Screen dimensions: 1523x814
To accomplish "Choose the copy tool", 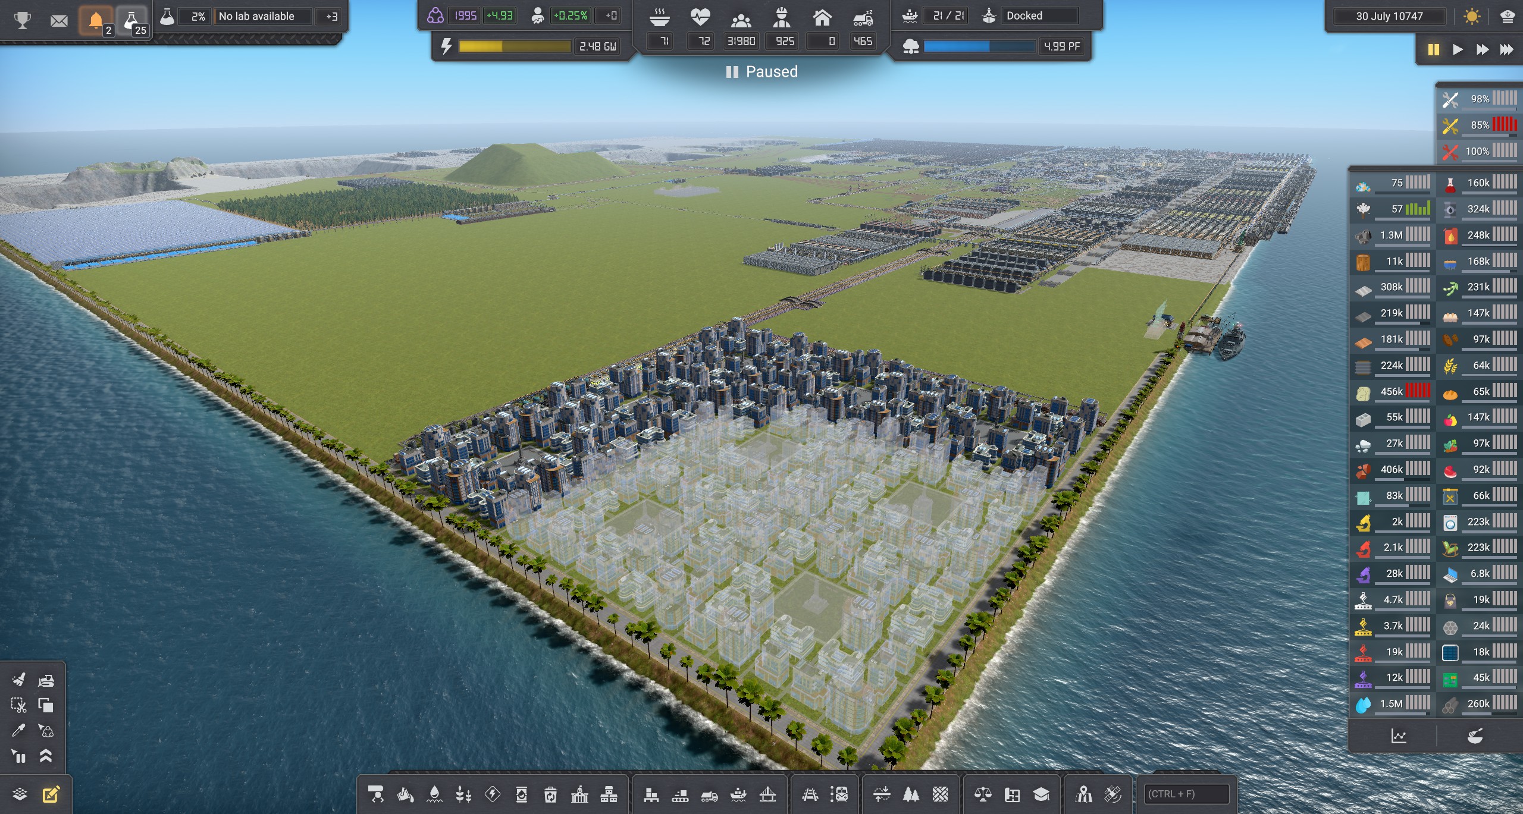I will [x=46, y=705].
